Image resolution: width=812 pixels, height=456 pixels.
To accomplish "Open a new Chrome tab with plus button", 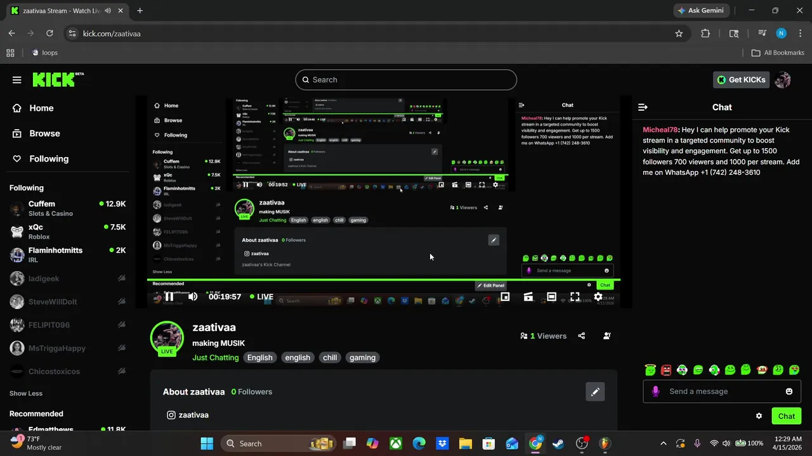I will [140, 11].
